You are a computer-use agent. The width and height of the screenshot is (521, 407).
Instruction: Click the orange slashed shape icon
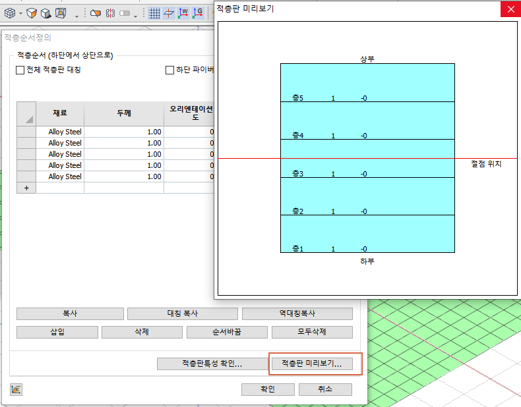point(96,13)
